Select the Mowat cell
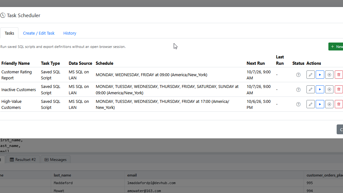The height and width of the screenshot is (193, 343). click(x=88, y=190)
